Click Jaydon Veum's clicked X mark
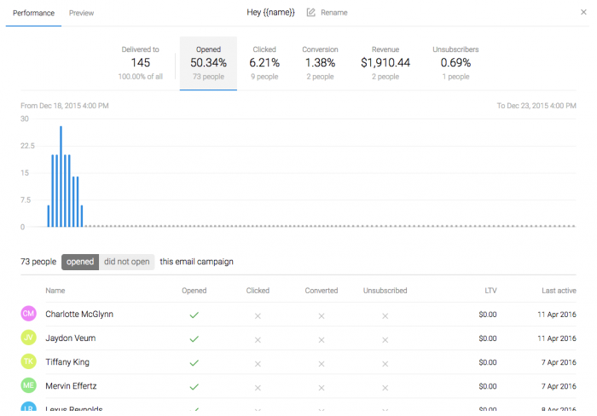The image size is (597, 416). tap(257, 339)
